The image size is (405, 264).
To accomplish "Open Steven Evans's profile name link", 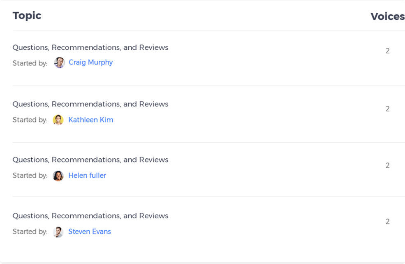I will click(90, 232).
